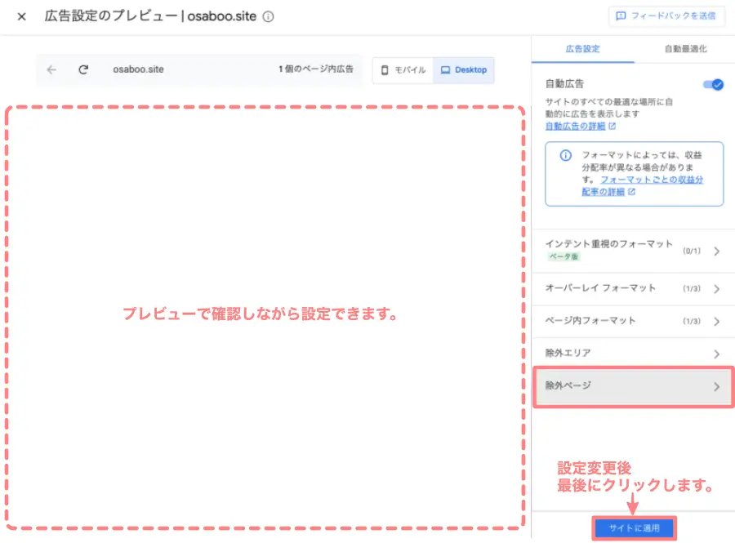This screenshot has height=543, width=735.
Task: Open the external link icon after 収益分配率の詳細
Action: pyautogui.click(x=630, y=191)
